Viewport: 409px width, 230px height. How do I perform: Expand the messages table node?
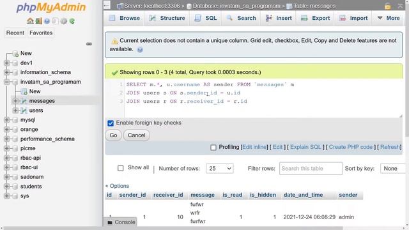tap(15, 101)
